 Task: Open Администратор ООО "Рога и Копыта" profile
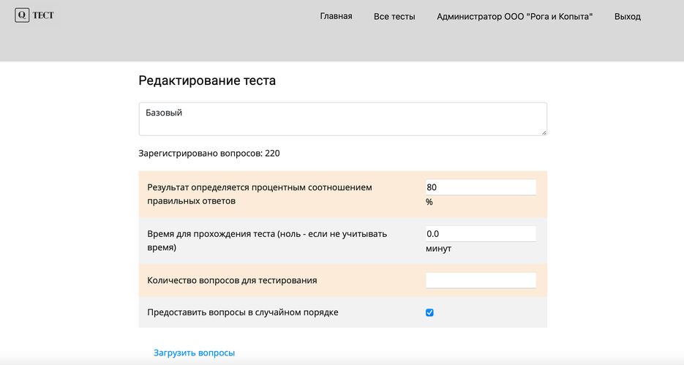pyautogui.click(x=514, y=16)
